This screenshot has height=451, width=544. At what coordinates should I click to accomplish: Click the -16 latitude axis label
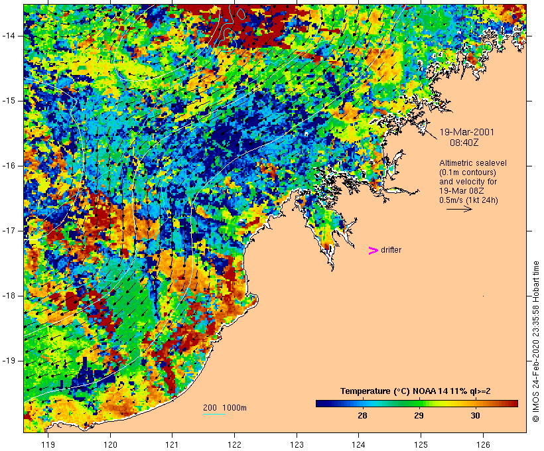[9, 166]
